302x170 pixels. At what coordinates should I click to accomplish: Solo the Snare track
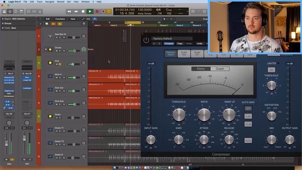(x=60, y=118)
